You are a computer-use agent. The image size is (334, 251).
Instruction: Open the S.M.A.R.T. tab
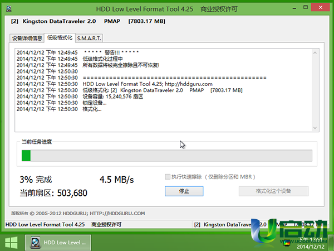(89, 38)
